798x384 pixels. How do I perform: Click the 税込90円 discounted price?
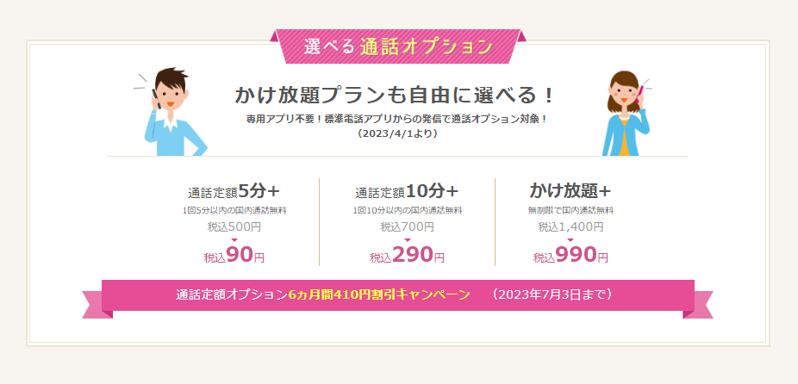234,256
